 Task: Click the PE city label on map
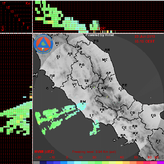click(125, 85)
